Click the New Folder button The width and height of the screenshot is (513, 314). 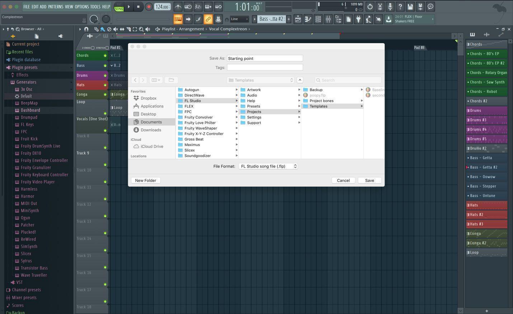point(145,180)
